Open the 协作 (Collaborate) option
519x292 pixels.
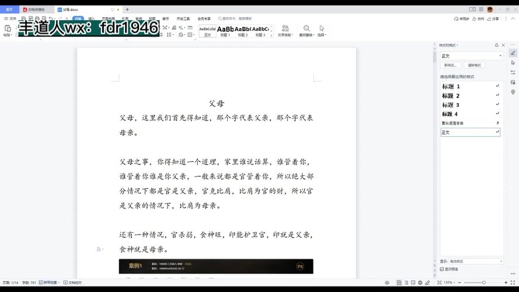point(478,19)
